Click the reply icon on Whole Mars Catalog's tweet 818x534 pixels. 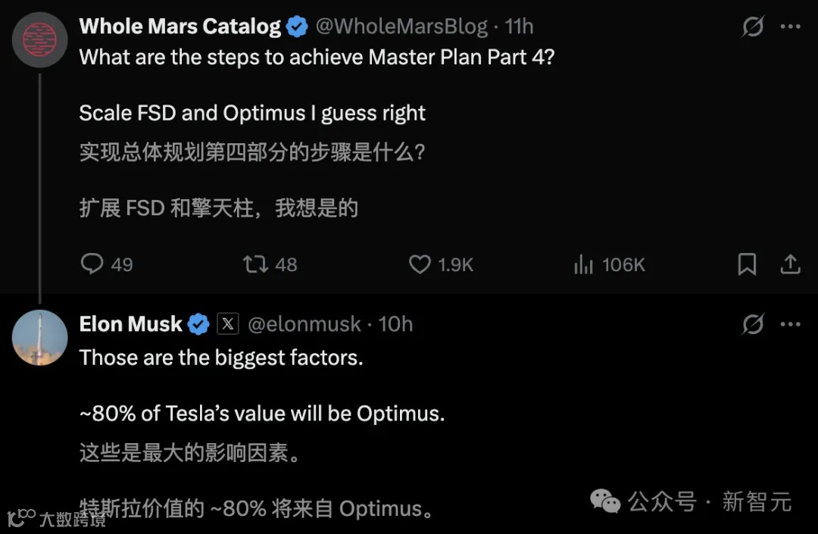92,264
